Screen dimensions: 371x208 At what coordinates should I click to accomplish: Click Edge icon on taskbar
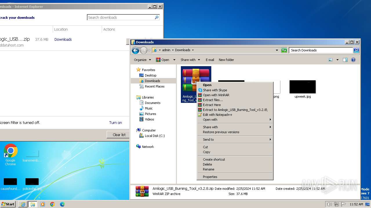(x=62, y=204)
